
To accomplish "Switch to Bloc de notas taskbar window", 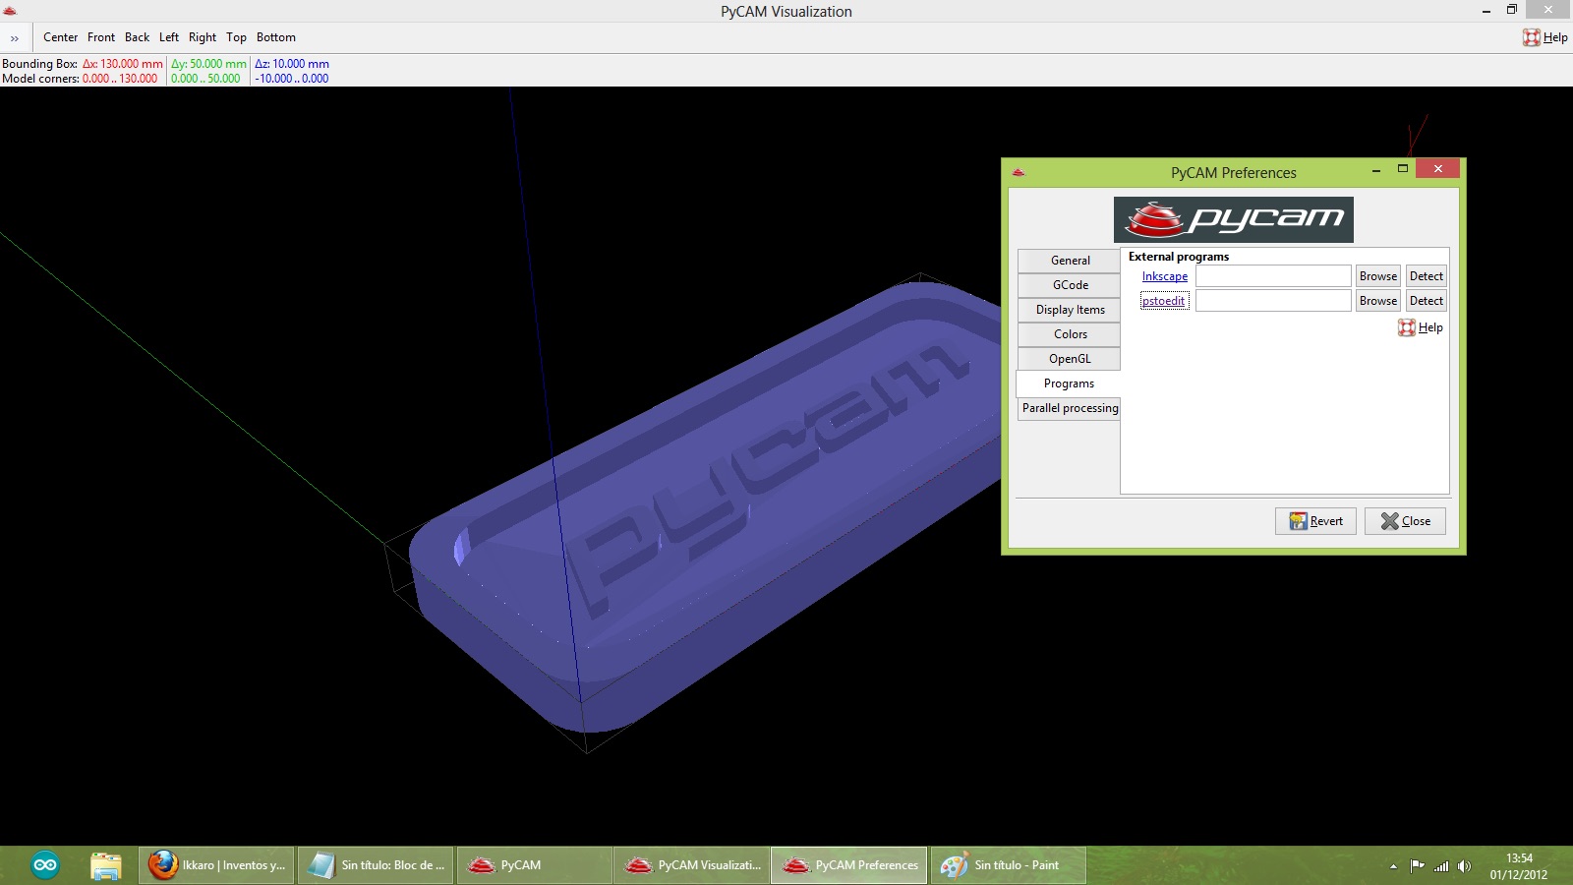I will pos(376,865).
